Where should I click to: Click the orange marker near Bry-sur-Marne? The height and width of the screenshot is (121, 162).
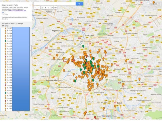pos(139,79)
